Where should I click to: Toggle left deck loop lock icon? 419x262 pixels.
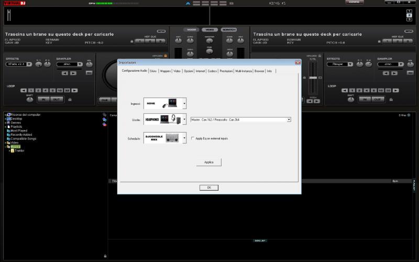tap(70, 100)
